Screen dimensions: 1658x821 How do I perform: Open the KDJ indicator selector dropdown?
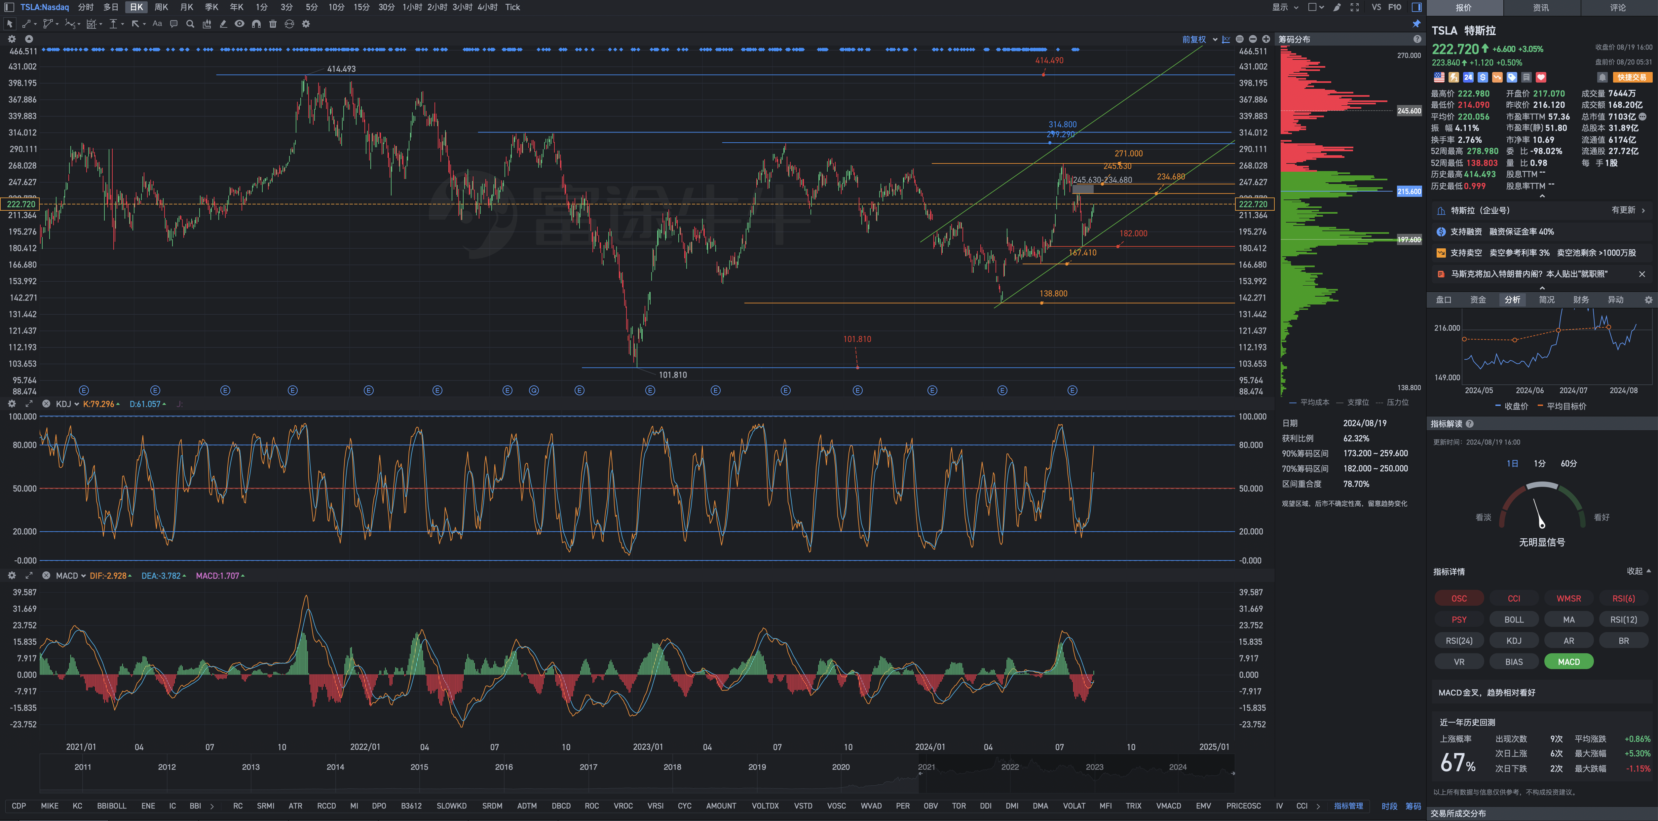pyautogui.click(x=68, y=404)
